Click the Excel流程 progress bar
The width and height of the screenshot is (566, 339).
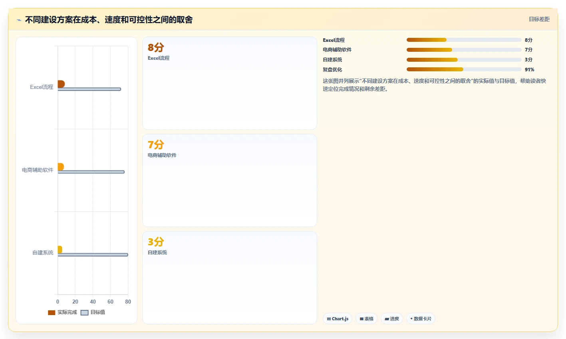point(464,40)
